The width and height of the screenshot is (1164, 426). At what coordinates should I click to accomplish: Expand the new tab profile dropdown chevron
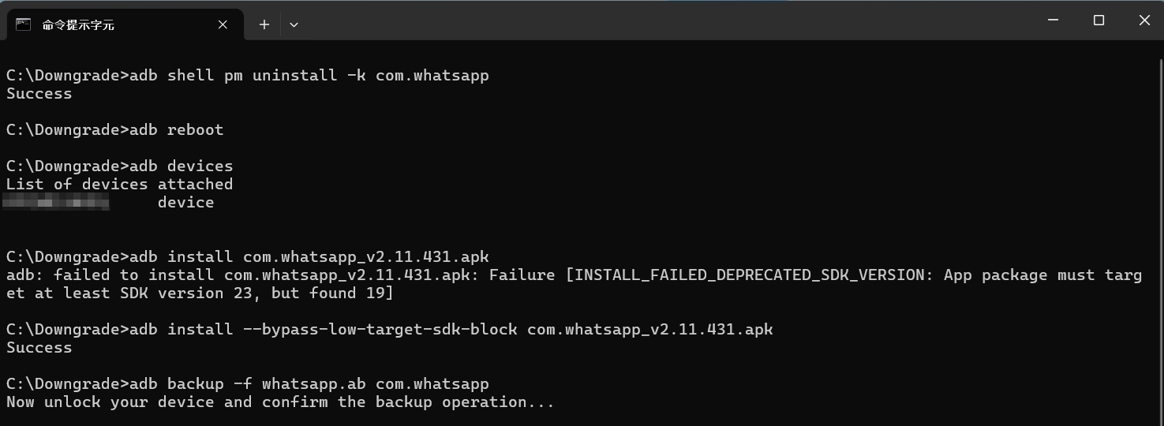tap(294, 24)
